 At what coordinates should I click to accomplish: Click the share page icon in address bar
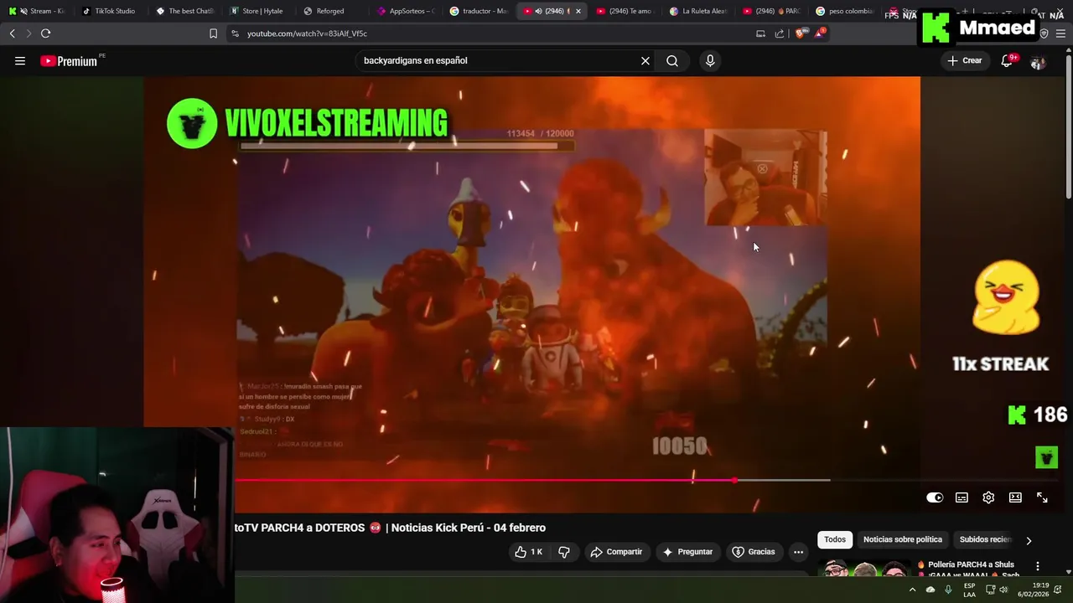tap(779, 33)
